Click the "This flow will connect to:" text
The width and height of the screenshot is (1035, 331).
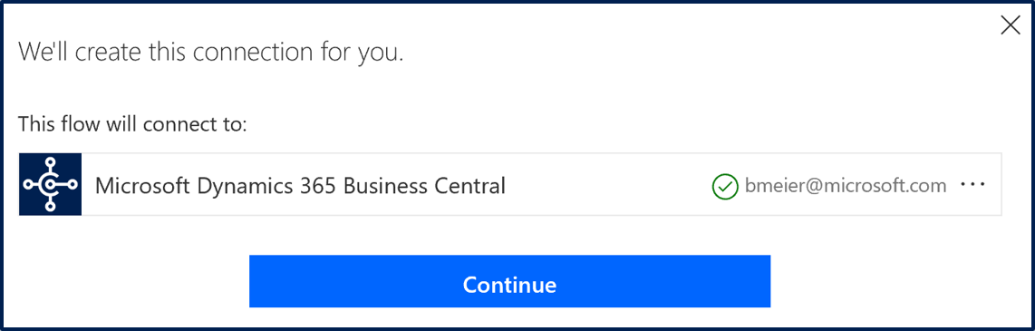132,123
